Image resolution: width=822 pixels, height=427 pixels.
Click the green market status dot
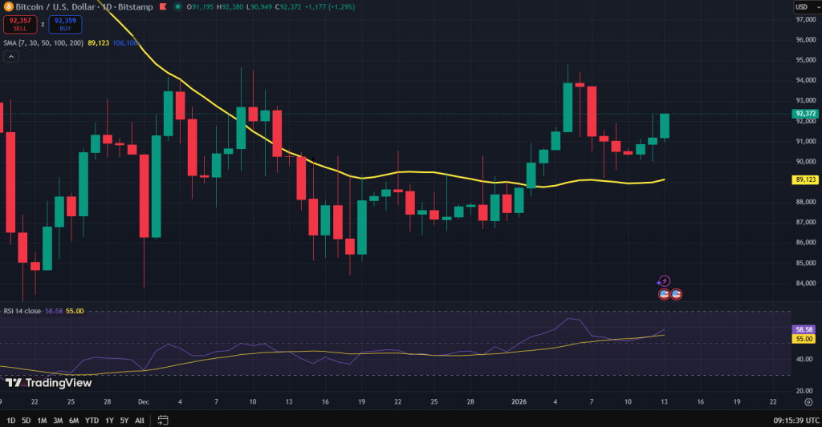point(177,6)
